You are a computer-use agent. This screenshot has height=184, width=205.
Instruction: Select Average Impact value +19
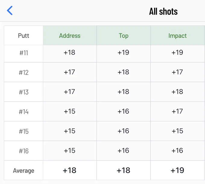click(177, 170)
